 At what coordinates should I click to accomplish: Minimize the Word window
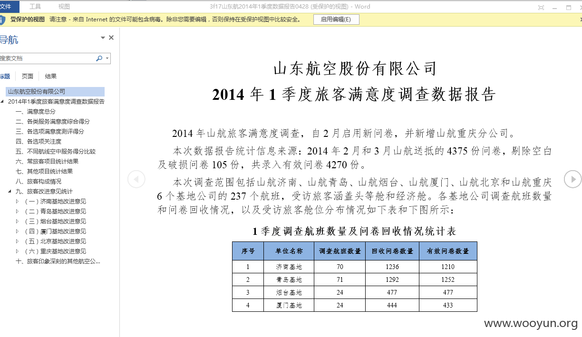click(555, 7)
